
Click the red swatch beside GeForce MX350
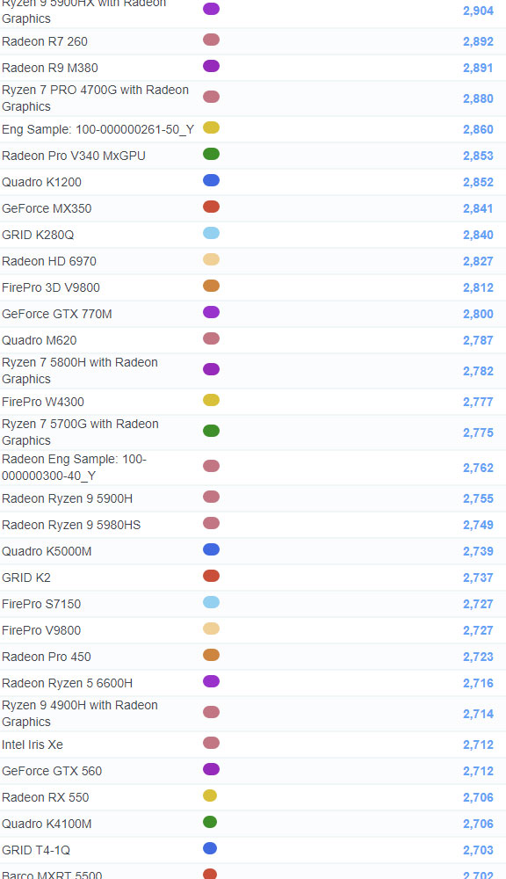211,207
